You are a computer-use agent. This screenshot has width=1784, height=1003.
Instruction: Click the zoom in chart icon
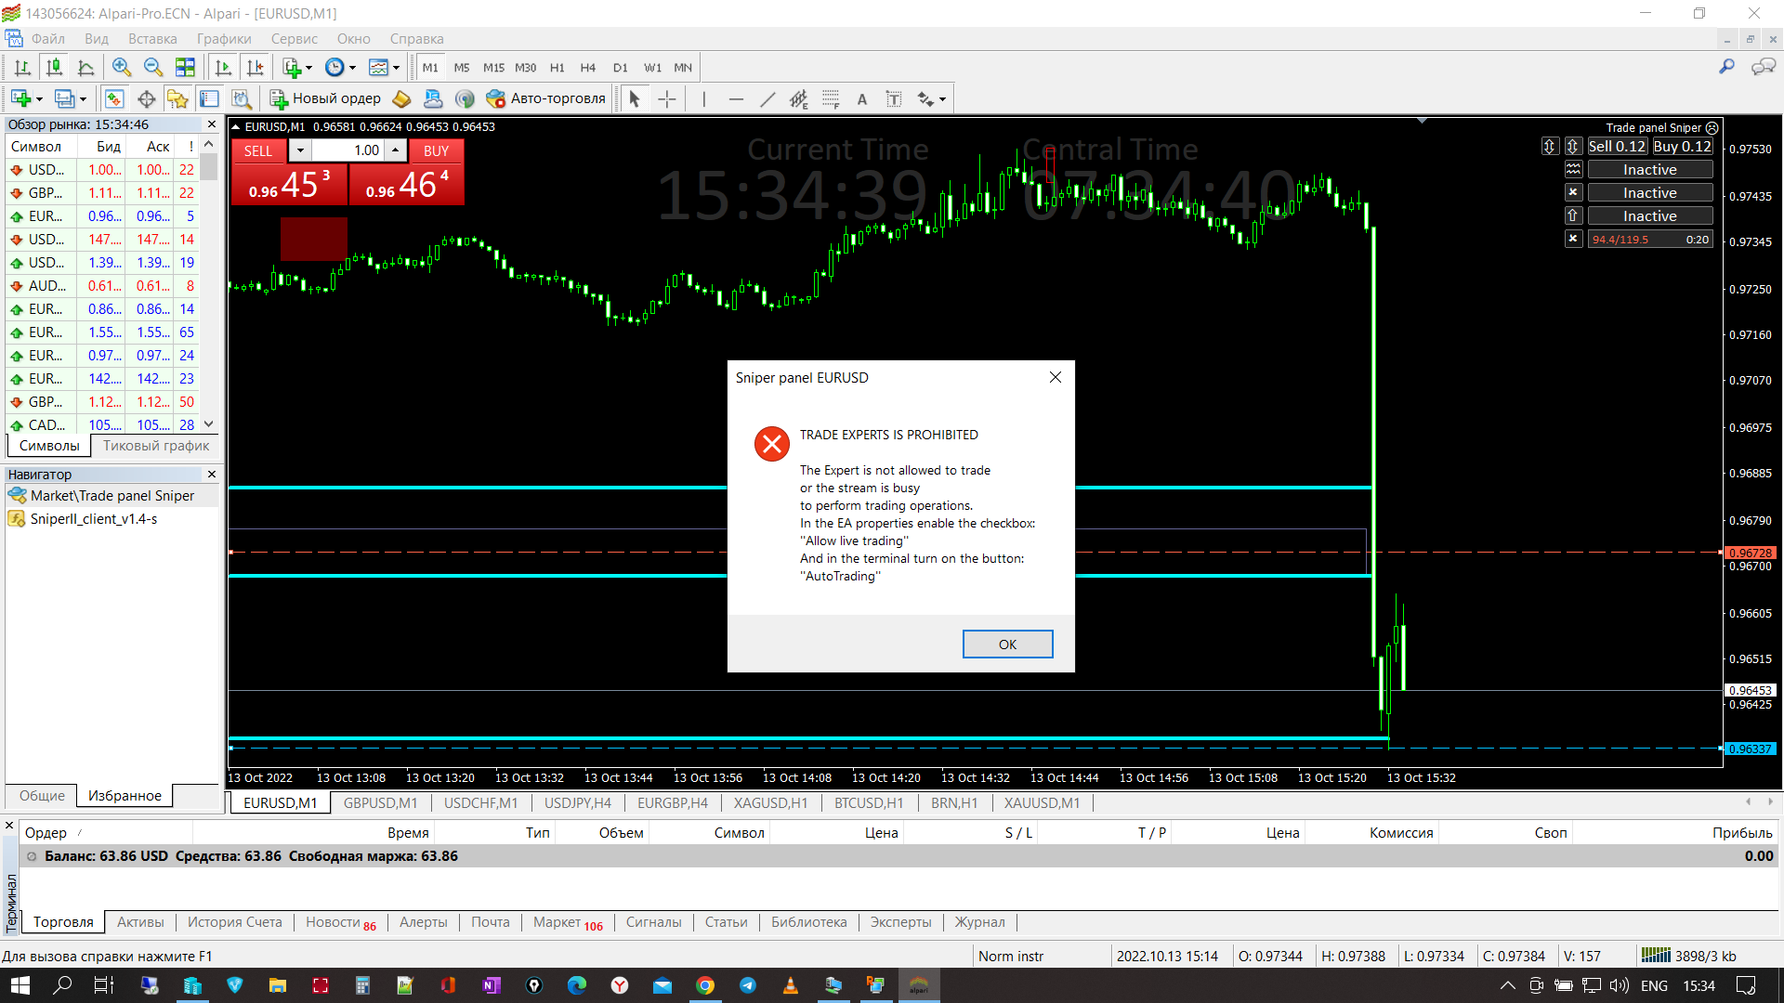point(121,67)
